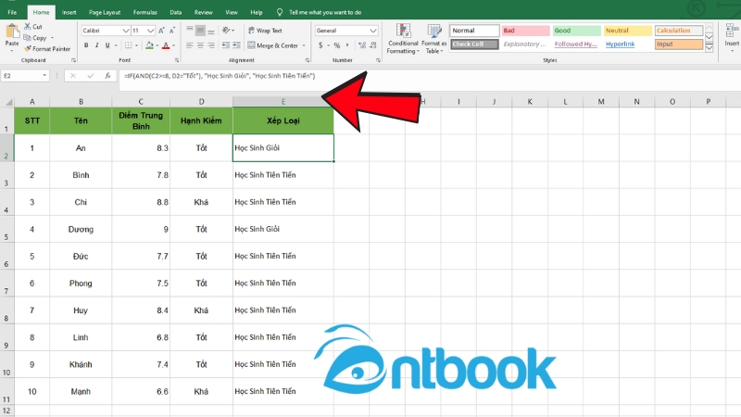Click the Decrease Indent icon
This screenshot has width=741, height=417.
click(226, 45)
